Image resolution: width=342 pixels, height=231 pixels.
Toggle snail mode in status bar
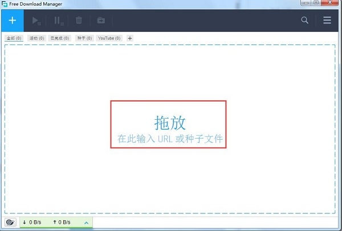[x=10, y=222]
